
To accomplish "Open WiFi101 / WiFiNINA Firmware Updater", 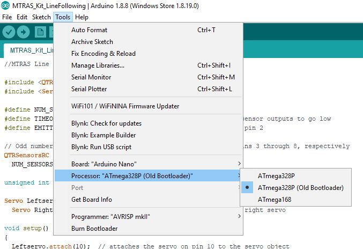I will point(148,106).
